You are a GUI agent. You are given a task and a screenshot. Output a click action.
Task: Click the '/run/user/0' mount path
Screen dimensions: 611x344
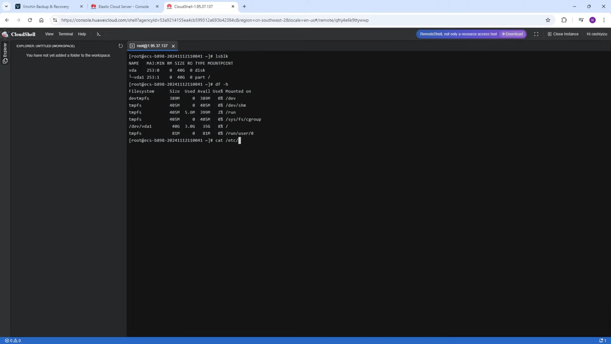(x=240, y=133)
